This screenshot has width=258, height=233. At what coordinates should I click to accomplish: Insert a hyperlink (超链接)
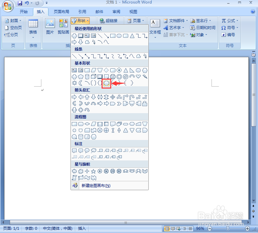[x=109, y=21]
